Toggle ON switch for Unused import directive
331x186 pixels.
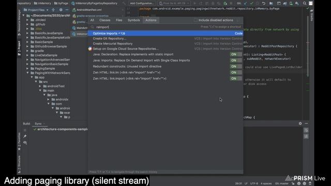236,67
